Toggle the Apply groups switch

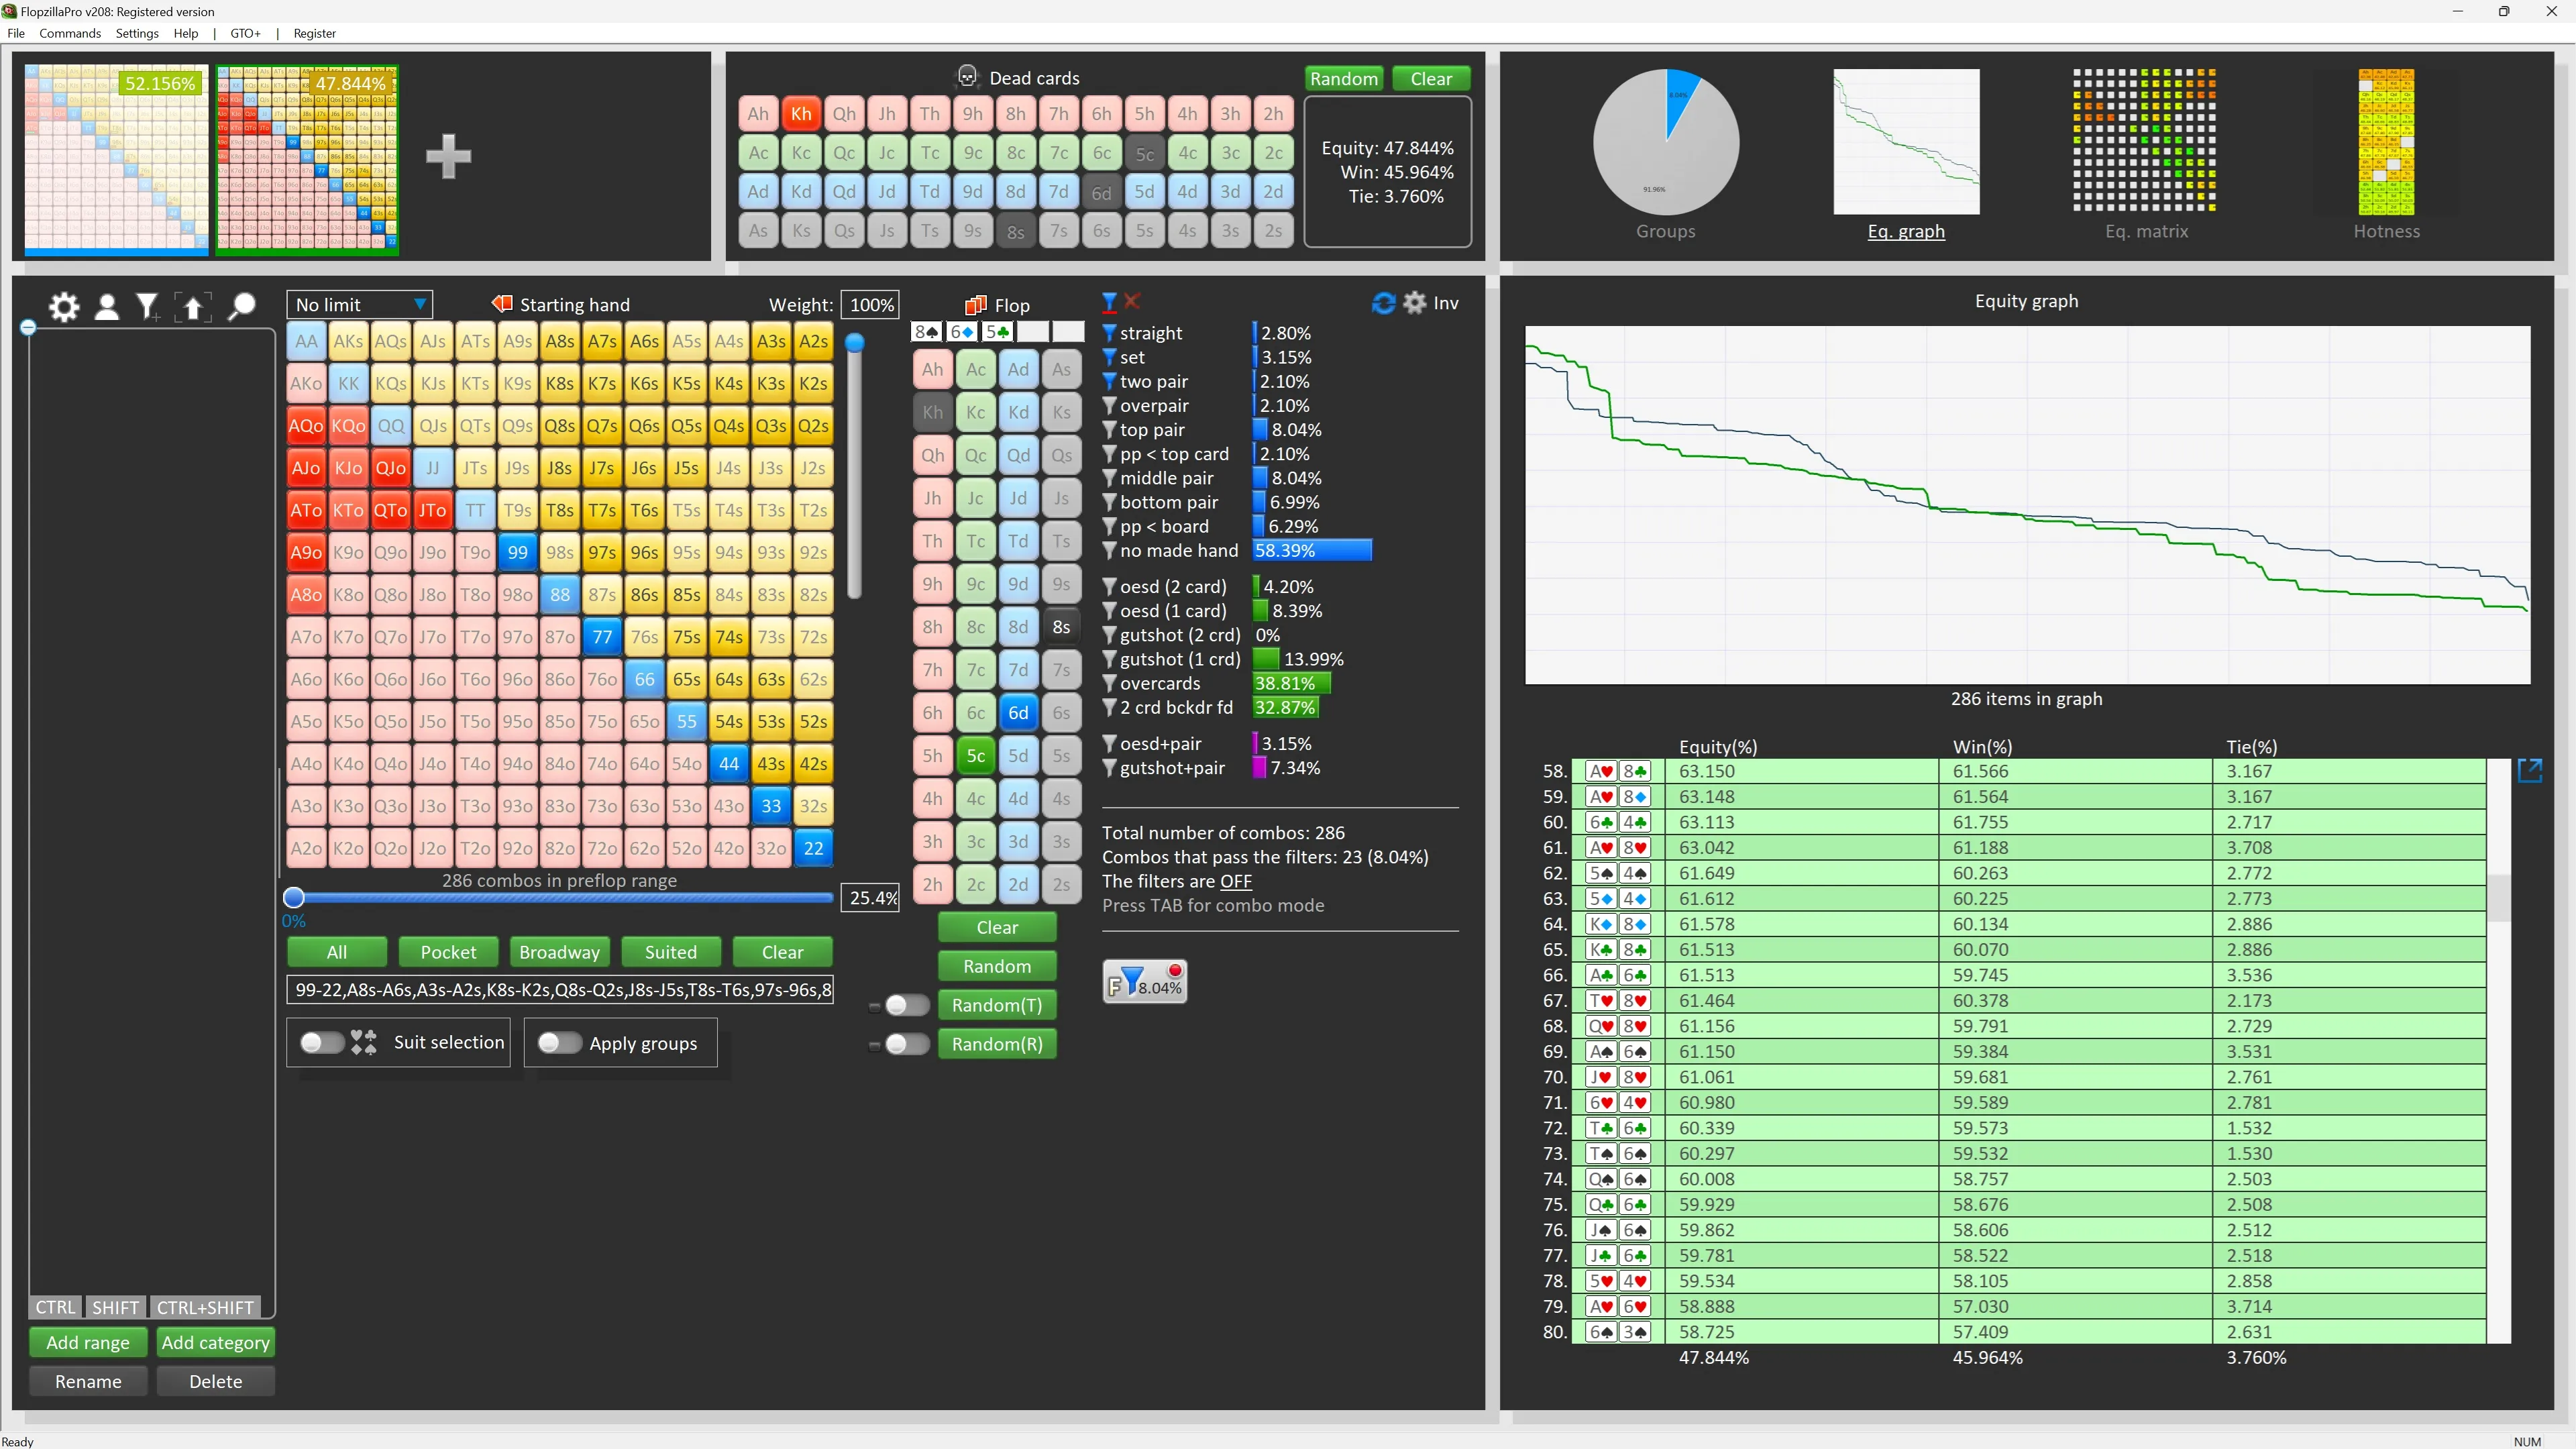(559, 1043)
